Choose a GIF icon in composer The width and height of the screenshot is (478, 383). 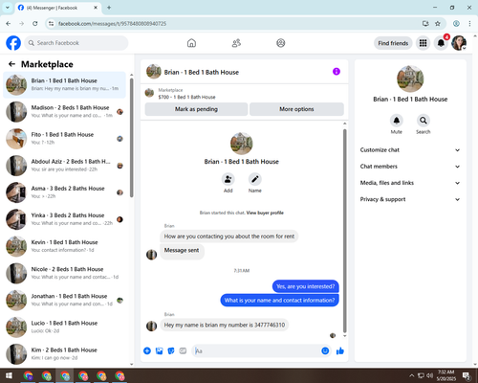point(183,351)
